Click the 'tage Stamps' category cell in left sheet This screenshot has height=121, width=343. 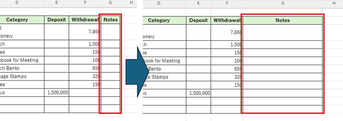pos(22,76)
